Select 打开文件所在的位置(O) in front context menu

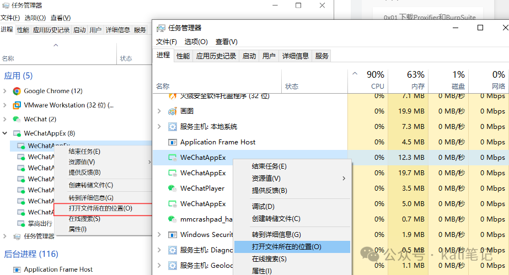[292, 247]
